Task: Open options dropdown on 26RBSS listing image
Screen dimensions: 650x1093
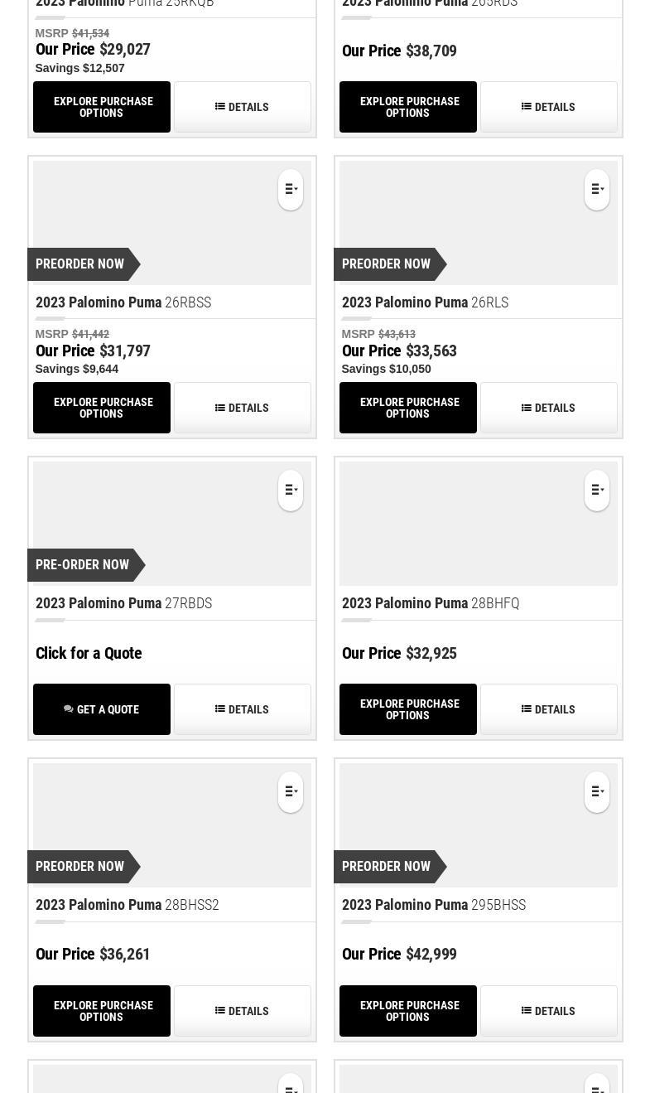Action: 291,190
